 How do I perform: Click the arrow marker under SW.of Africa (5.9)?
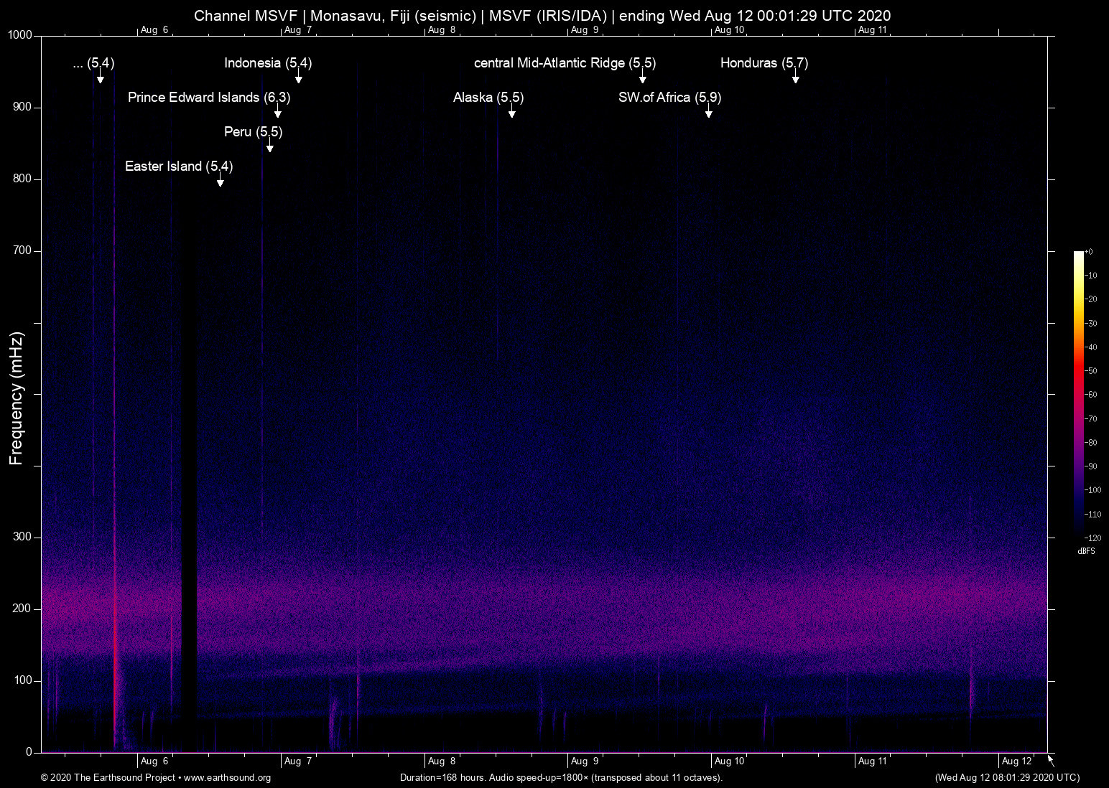(708, 111)
